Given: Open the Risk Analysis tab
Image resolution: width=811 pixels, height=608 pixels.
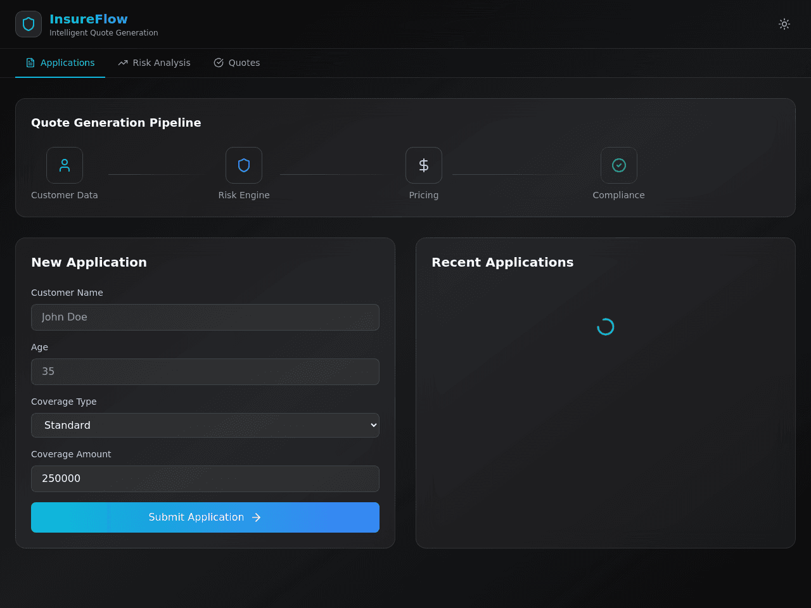Looking at the screenshot, I should tap(154, 63).
